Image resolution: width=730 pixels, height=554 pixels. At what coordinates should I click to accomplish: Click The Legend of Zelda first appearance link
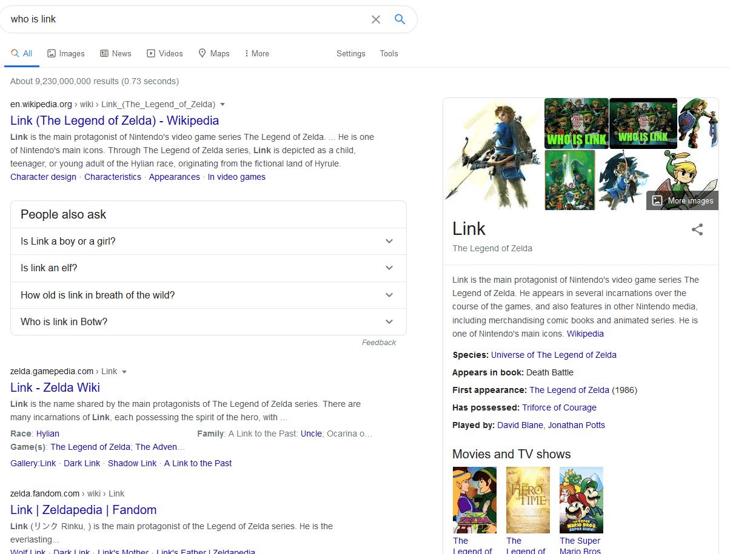[569, 390]
